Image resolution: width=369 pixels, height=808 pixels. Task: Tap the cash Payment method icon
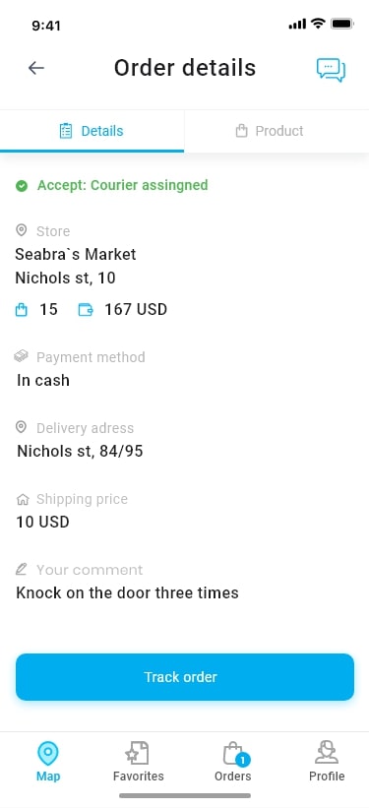point(21,356)
